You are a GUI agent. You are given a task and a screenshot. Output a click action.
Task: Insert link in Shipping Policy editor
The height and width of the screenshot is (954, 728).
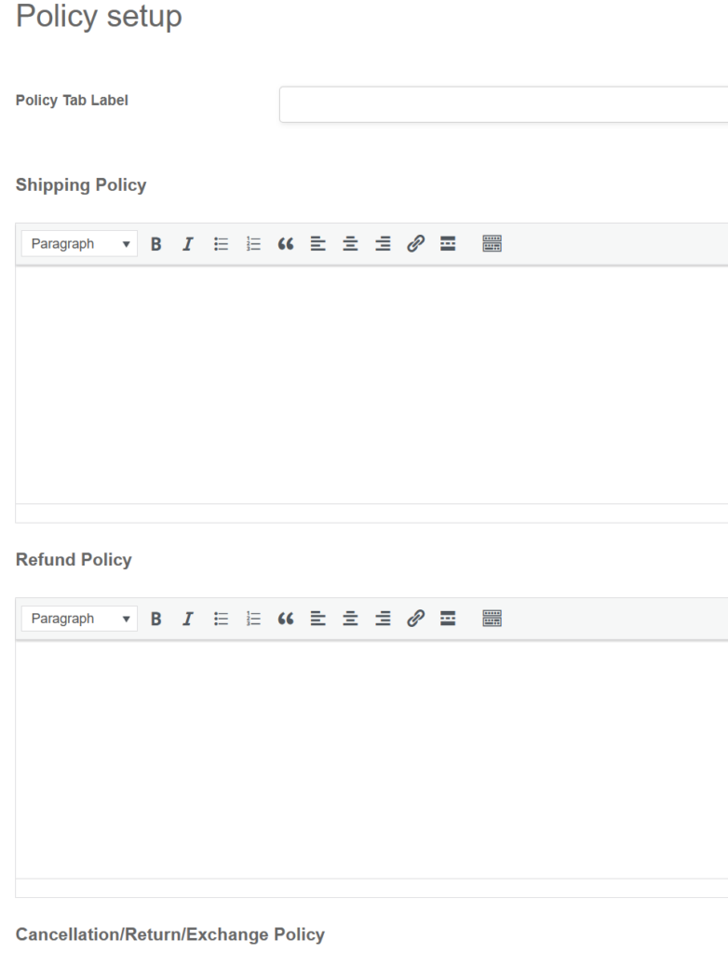point(415,244)
